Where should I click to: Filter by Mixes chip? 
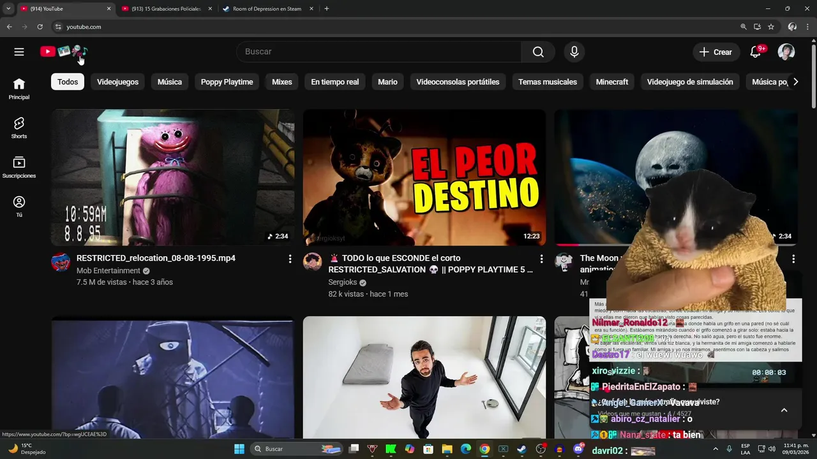click(x=281, y=82)
